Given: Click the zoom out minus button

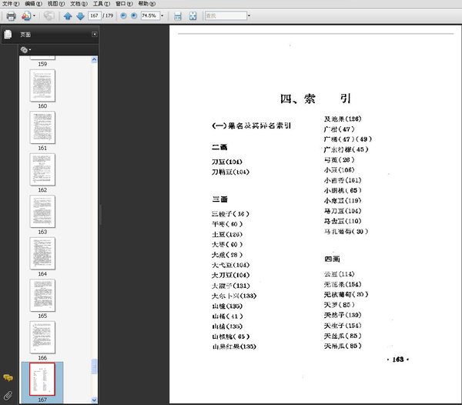Looking at the screenshot, I should (x=123, y=16).
